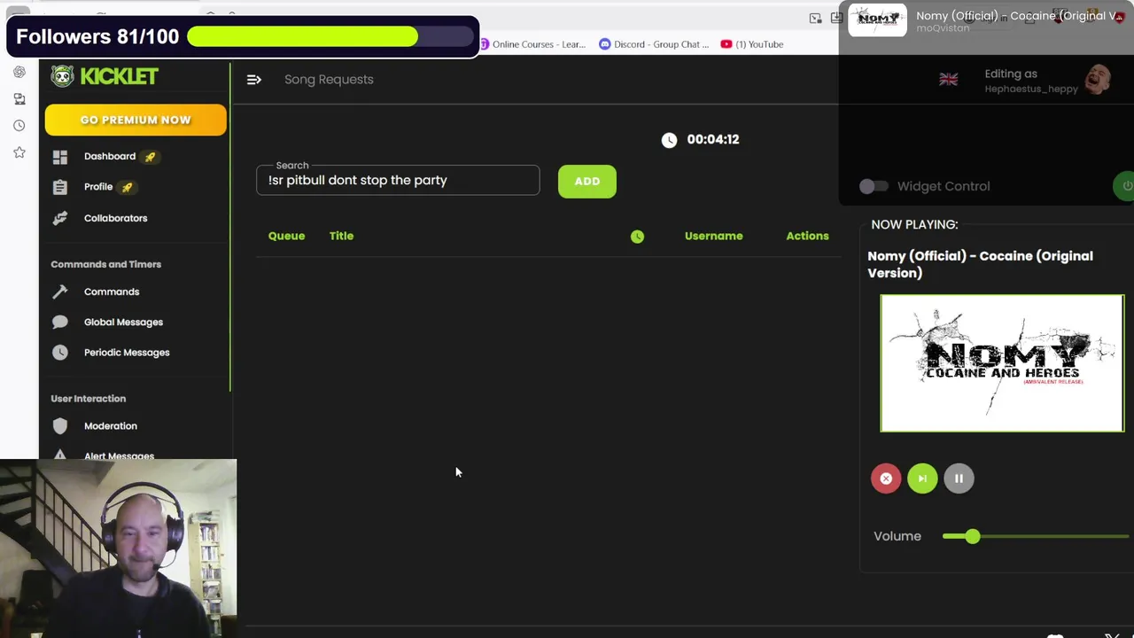This screenshot has height=638, width=1134.
Task: Click the song Search input field
Action: [x=398, y=180]
